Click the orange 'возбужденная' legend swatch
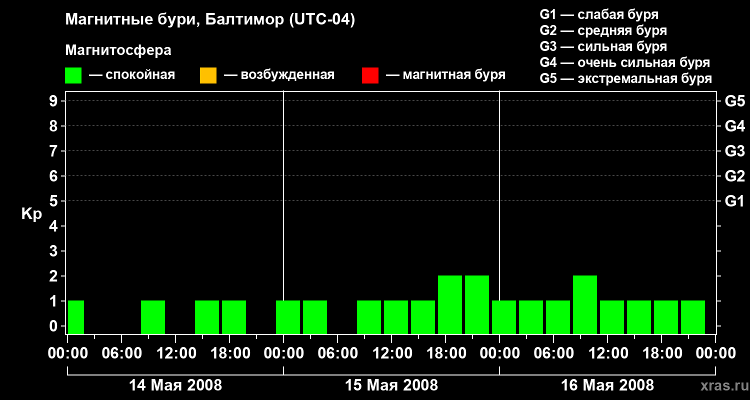 pyautogui.click(x=208, y=75)
